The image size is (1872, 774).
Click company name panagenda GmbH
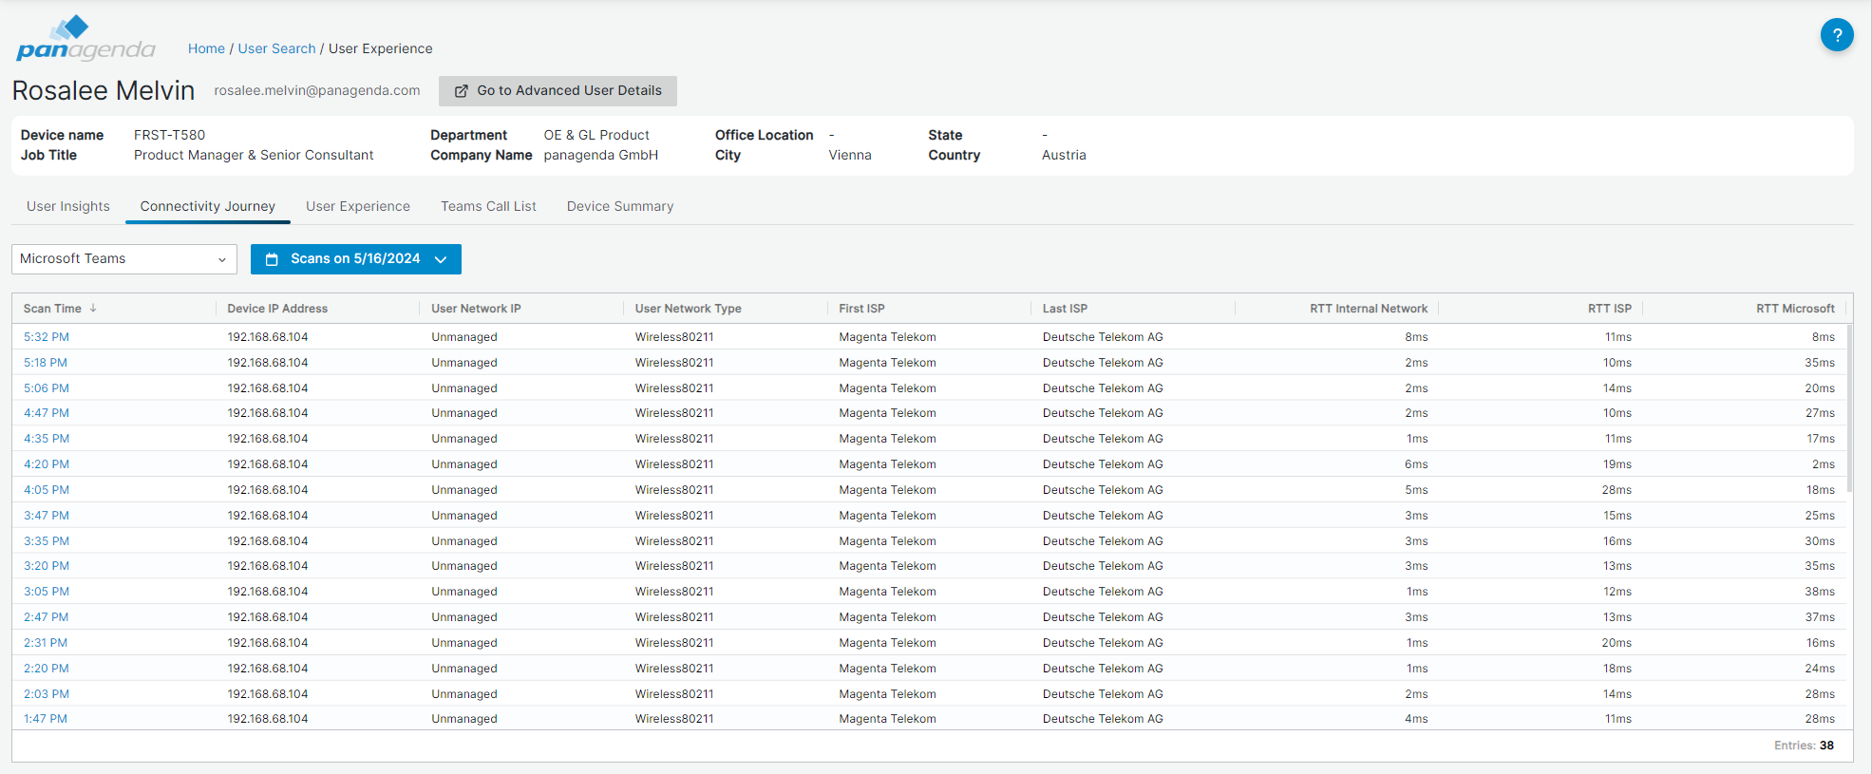point(600,155)
